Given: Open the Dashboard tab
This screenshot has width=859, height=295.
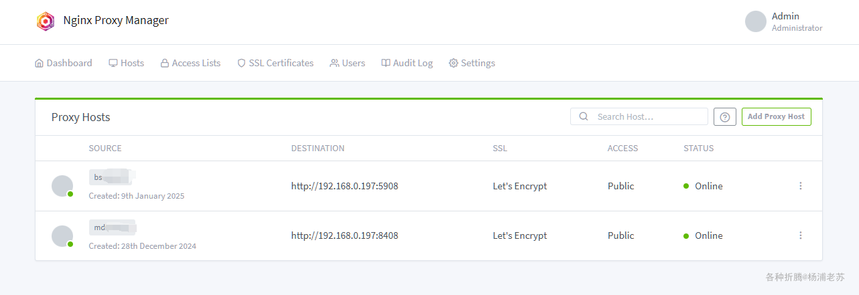Looking at the screenshot, I should [x=63, y=63].
